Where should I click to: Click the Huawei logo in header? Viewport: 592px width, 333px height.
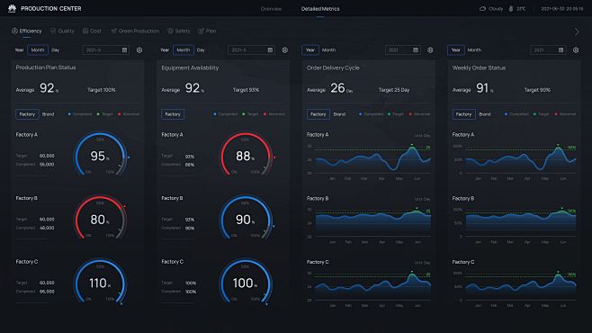coord(12,8)
